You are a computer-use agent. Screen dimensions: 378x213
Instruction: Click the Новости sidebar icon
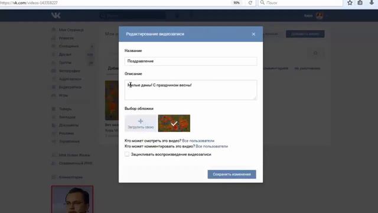[54, 38]
